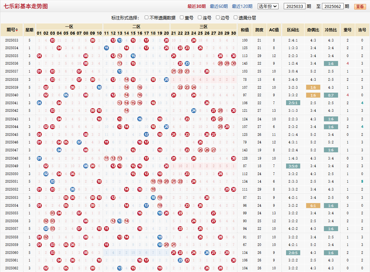The image size is (370, 272).
Task: Click blue ball 02 in row 2025050
Action: click(46, 174)
